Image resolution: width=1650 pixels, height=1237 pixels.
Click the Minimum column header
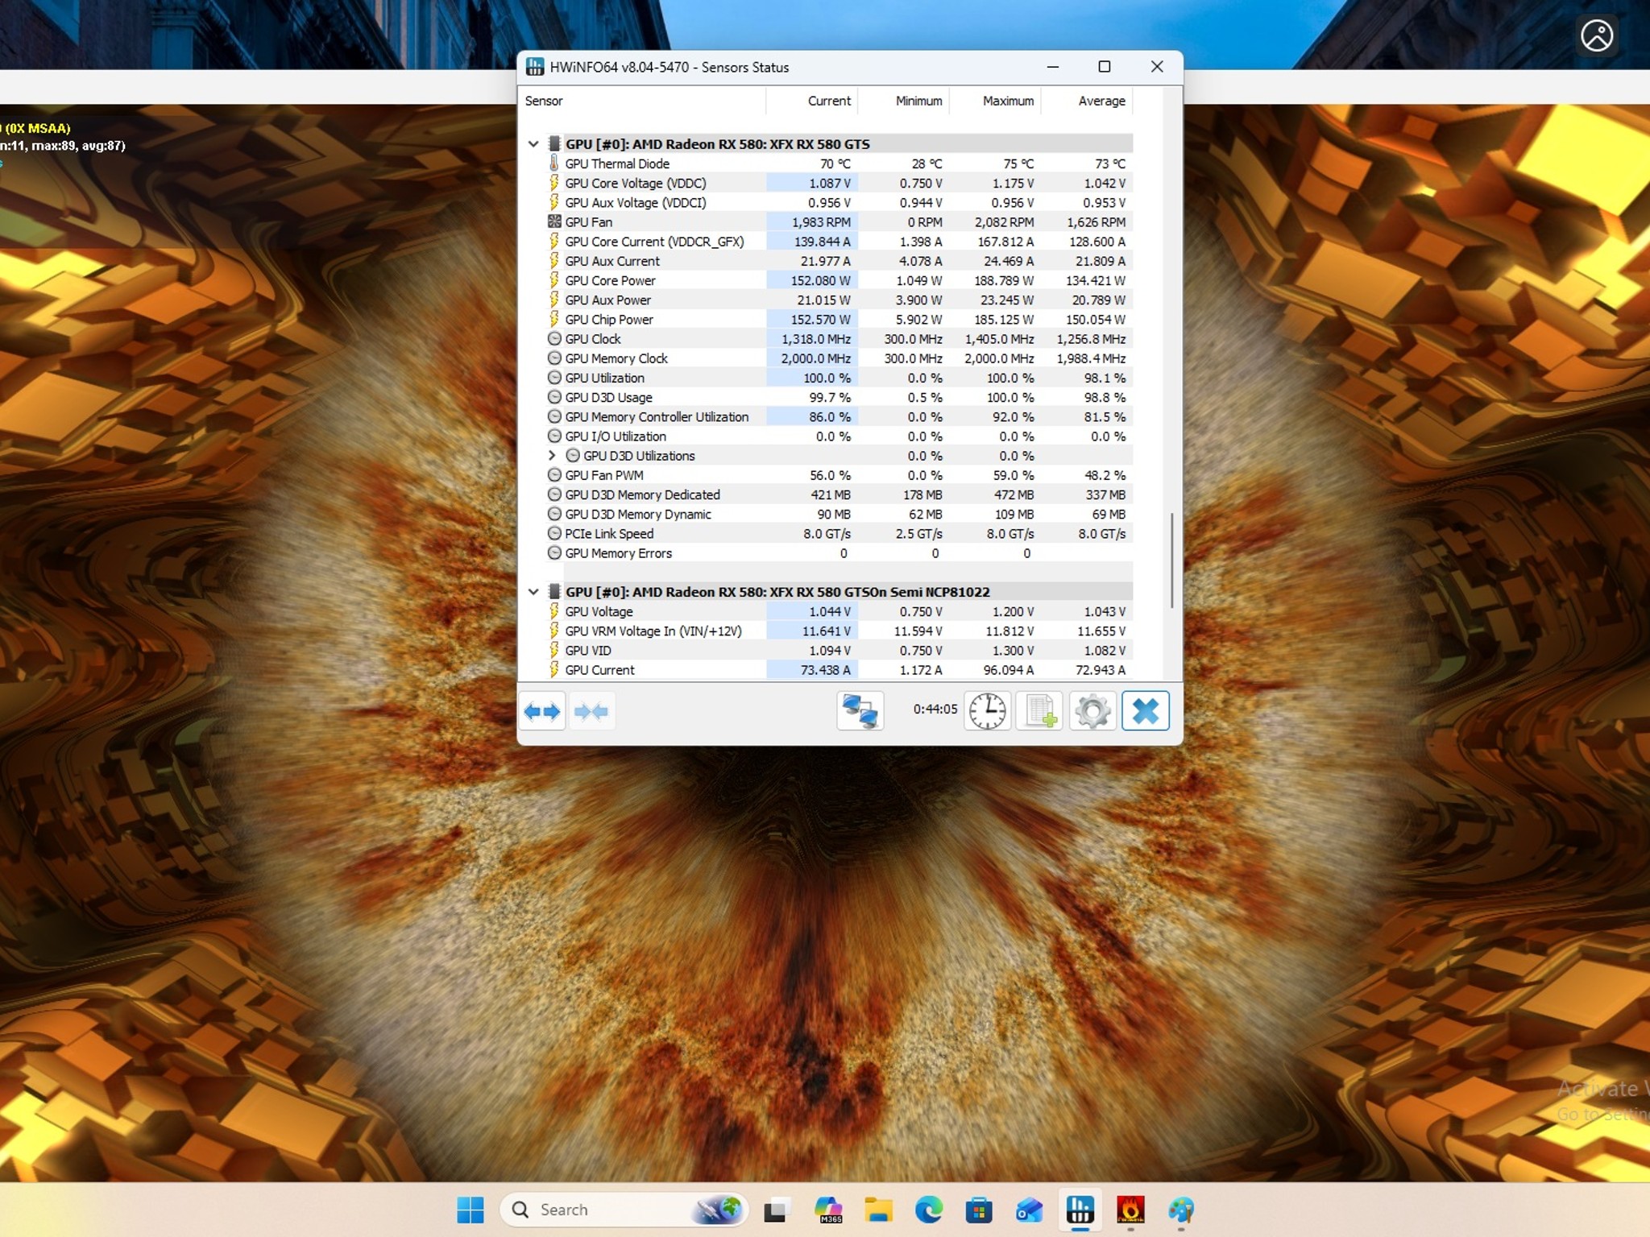pyautogui.click(x=903, y=101)
